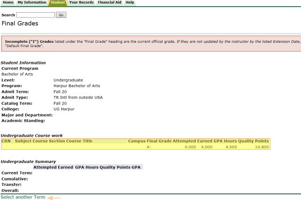Click the Catalog Term label
The height and width of the screenshot is (200, 301).
tap(17, 103)
